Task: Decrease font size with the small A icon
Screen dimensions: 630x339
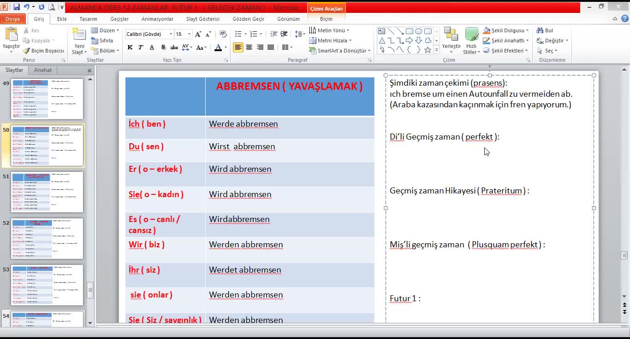Action: click(x=208, y=34)
